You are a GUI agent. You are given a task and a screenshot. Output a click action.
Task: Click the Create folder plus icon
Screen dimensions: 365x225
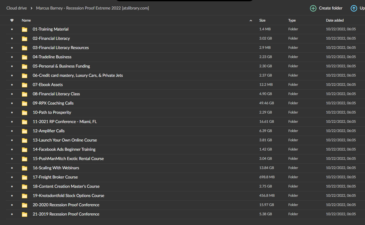(x=313, y=8)
